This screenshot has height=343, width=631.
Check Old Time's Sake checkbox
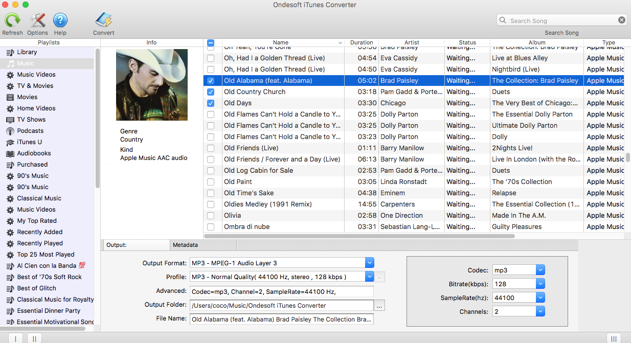pos(211,193)
